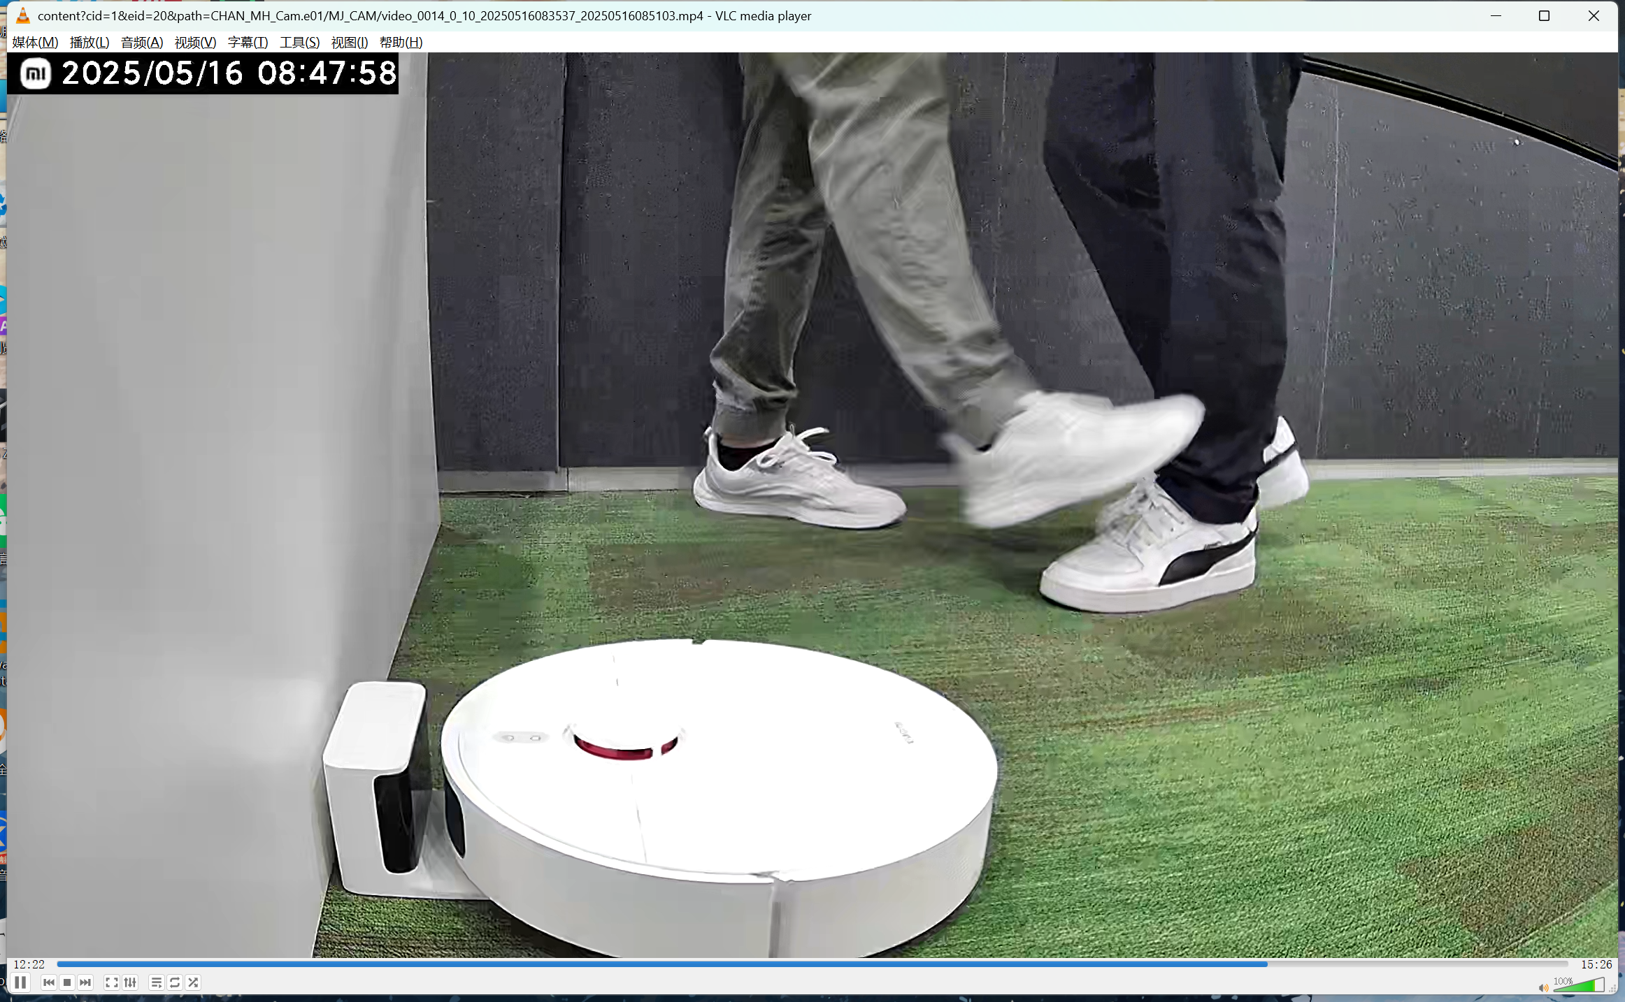
Task: Toggle shuffle random playback
Action: click(193, 982)
